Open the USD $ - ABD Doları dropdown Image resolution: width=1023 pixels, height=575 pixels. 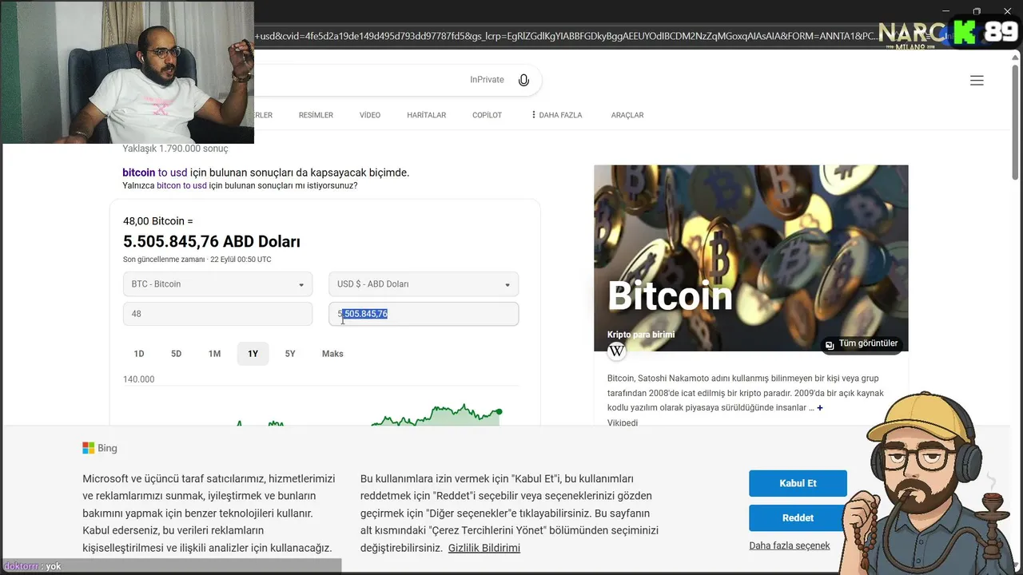[x=424, y=284]
